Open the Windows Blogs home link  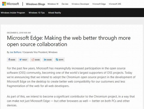point(35,4)
